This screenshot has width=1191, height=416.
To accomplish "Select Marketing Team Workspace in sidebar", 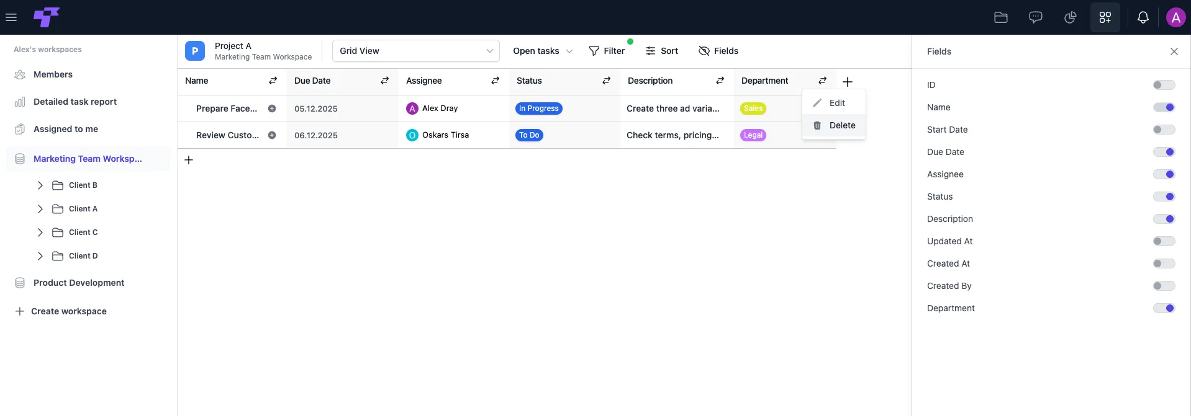I will (x=88, y=159).
